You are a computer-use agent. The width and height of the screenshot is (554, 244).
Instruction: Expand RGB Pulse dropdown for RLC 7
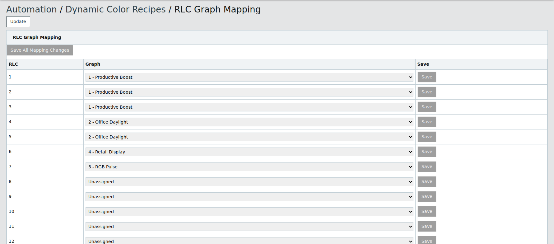249,167
